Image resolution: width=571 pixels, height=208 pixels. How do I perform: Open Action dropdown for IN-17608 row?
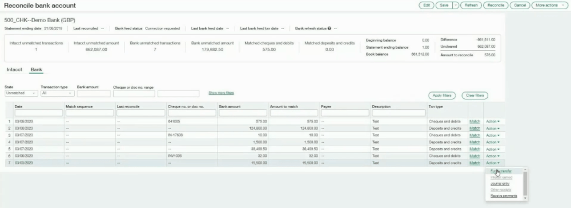click(x=493, y=135)
